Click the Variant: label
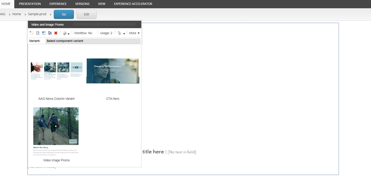The height and width of the screenshot is (183, 371). (x=35, y=41)
